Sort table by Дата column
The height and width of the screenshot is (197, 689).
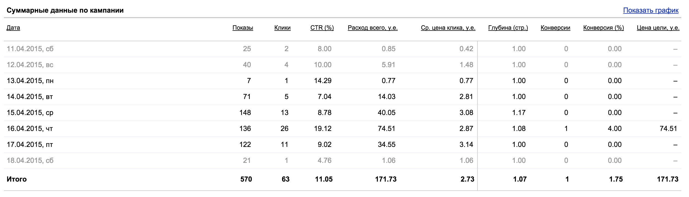click(x=13, y=28)
